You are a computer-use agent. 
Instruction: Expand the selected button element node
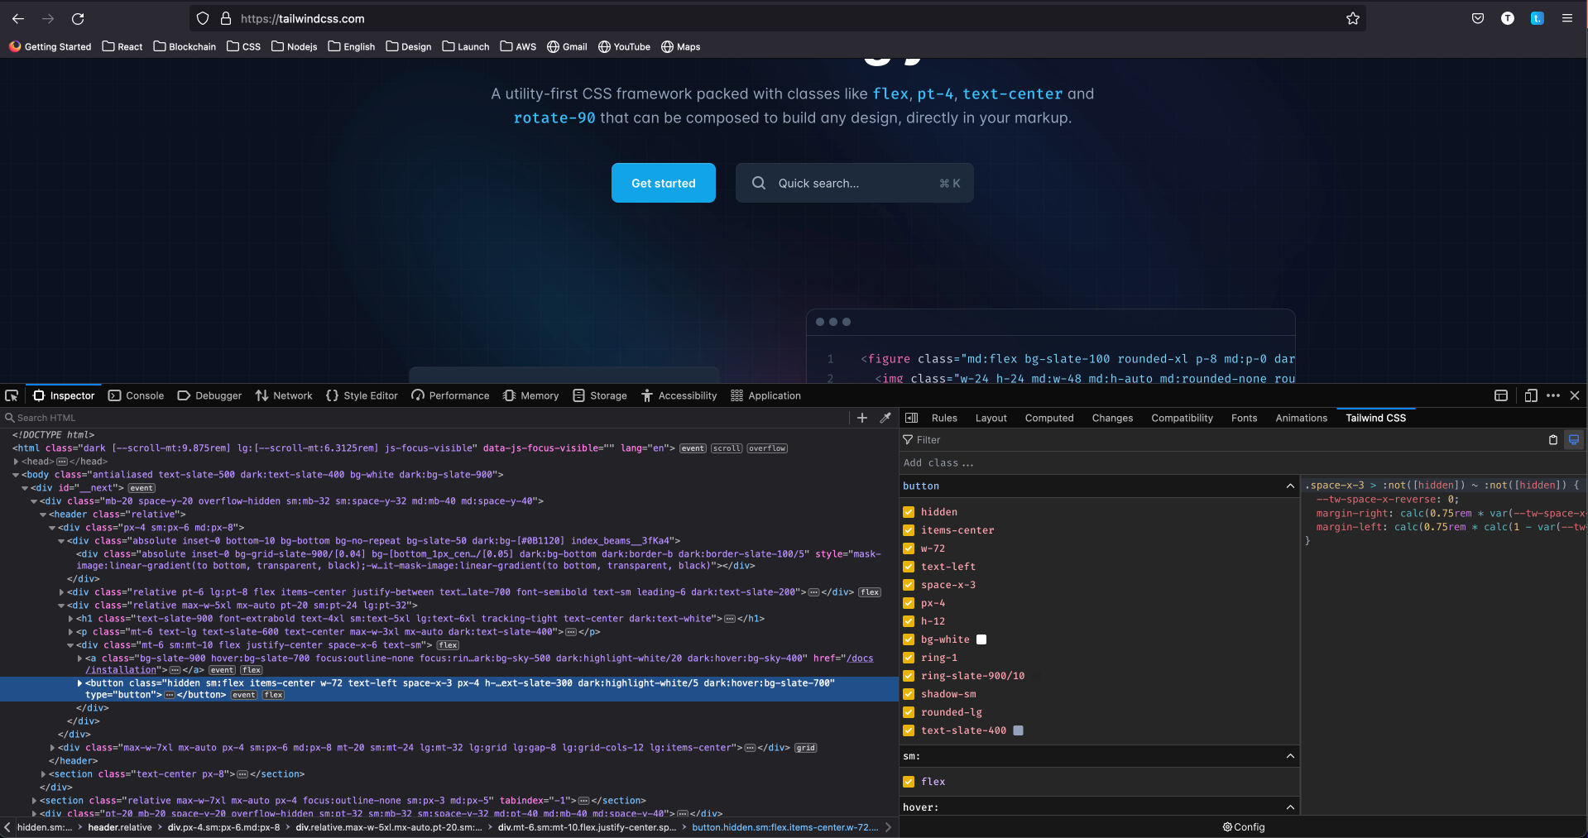[x=79, y=683]
